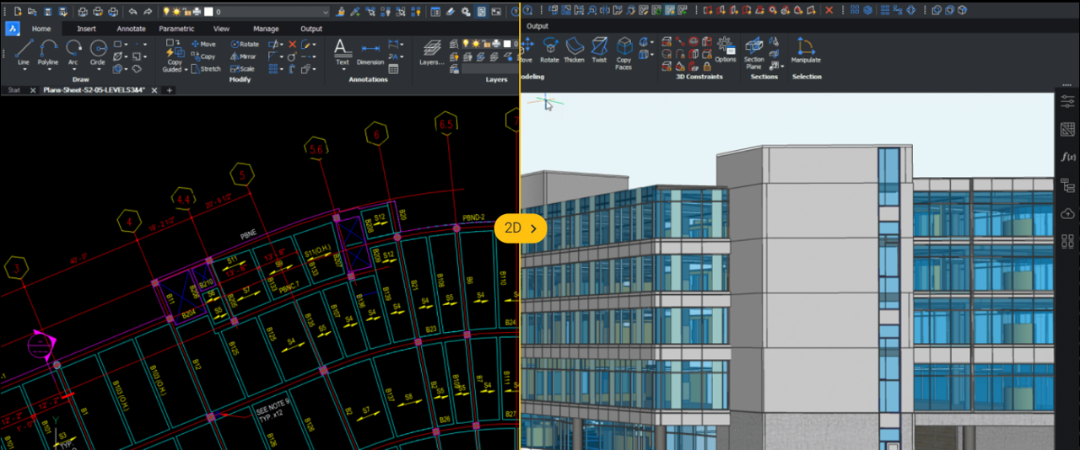Viewport: 1080px width, 450px height.
Task: Open the Layers panel button
Action: click(x=432, y=51)
